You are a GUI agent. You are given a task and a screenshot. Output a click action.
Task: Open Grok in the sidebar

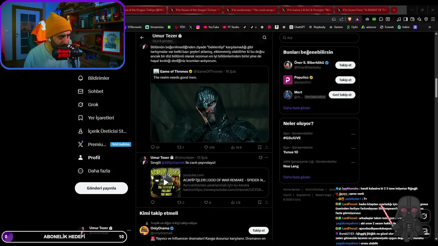point(88,105)
